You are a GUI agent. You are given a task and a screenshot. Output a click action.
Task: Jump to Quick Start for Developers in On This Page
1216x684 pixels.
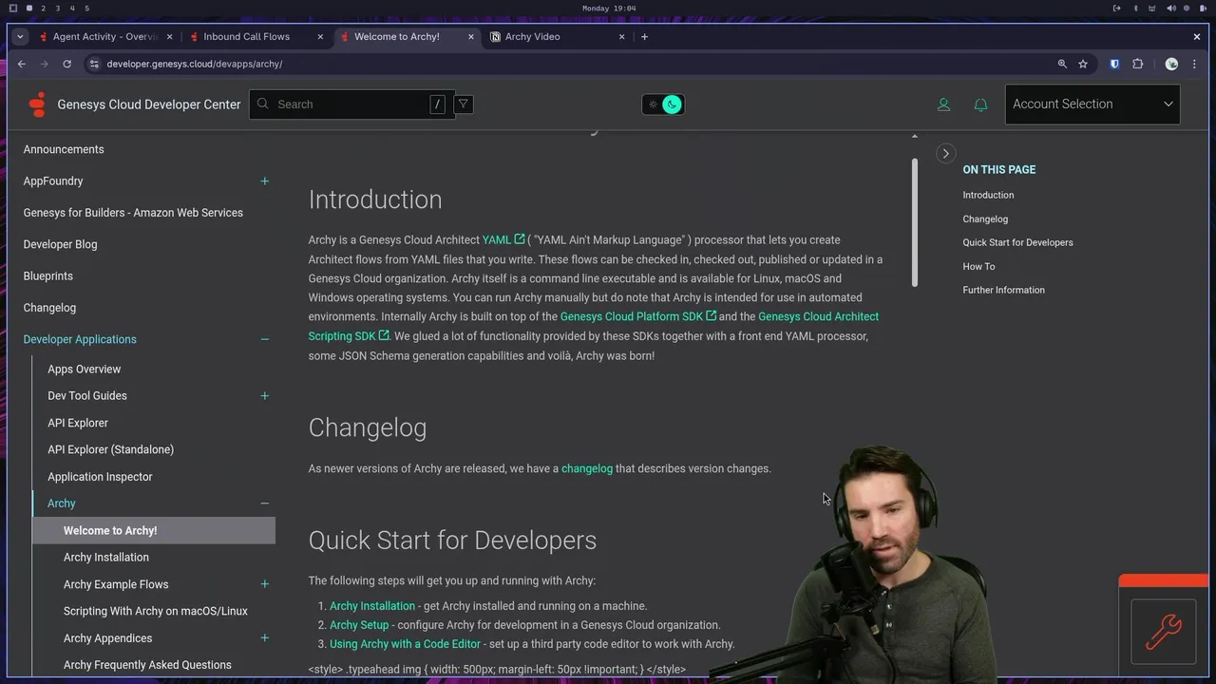[1017, 242]
